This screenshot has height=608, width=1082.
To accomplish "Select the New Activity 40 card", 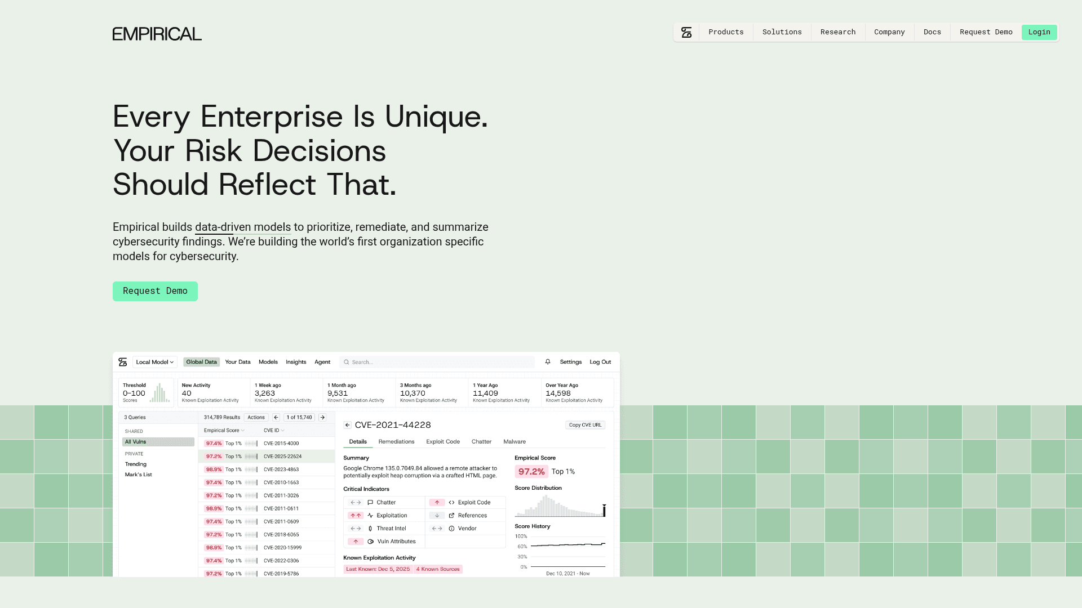I will coord(214,392).
